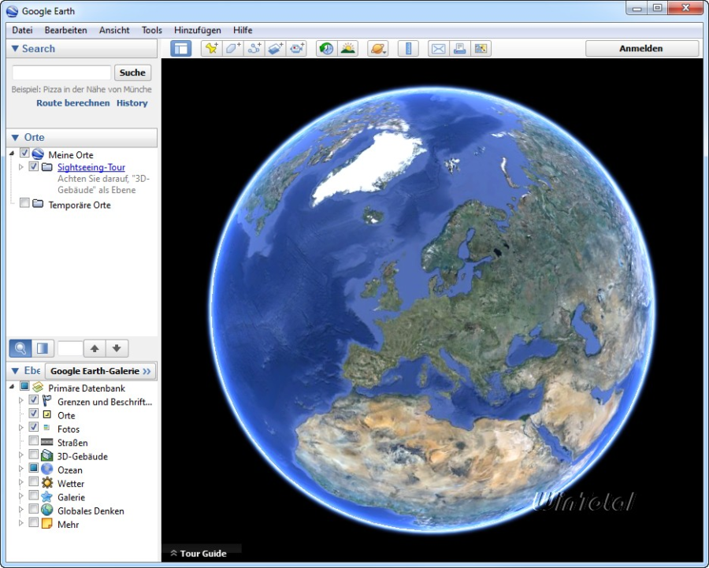Open the Tour Guide panel
709x568 pixels.
coord(201,554)
